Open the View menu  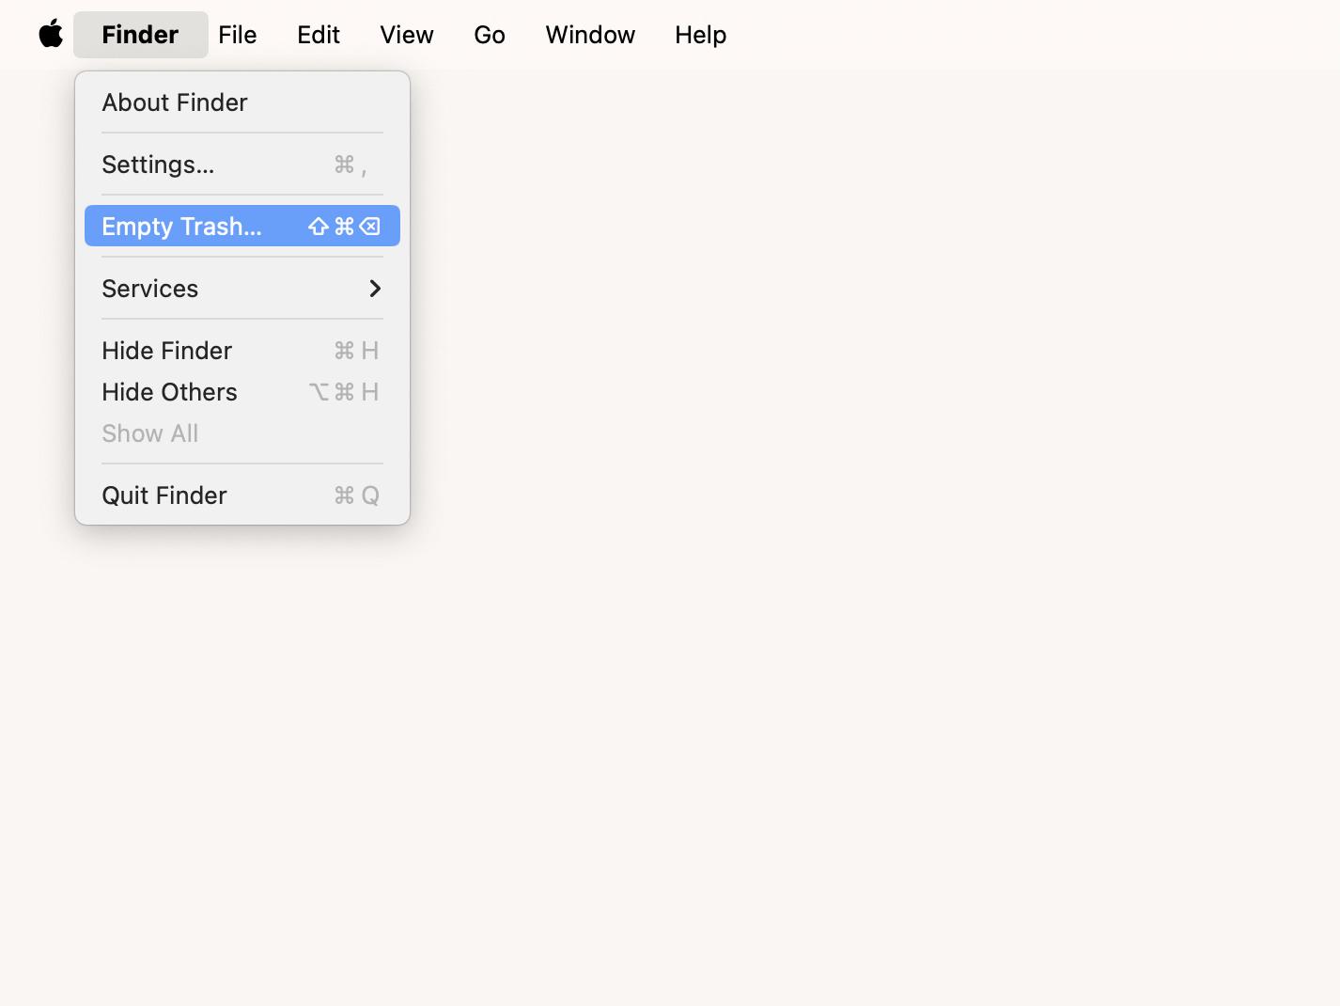[407, 35]
